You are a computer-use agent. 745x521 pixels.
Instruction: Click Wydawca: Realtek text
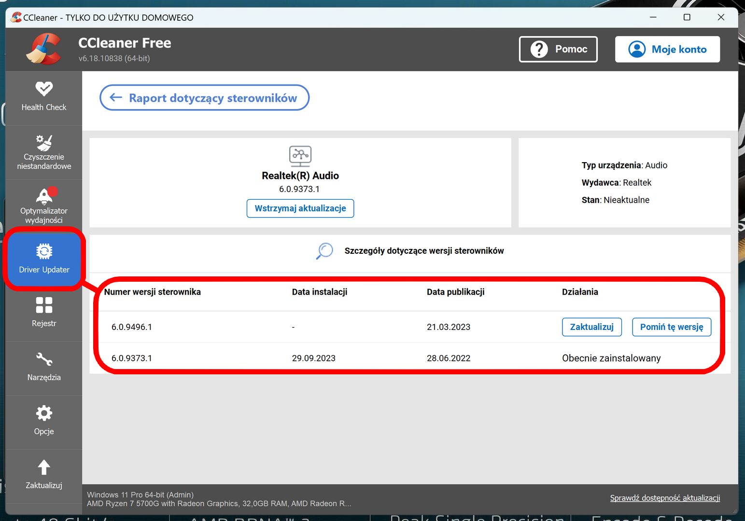(617, 183)
